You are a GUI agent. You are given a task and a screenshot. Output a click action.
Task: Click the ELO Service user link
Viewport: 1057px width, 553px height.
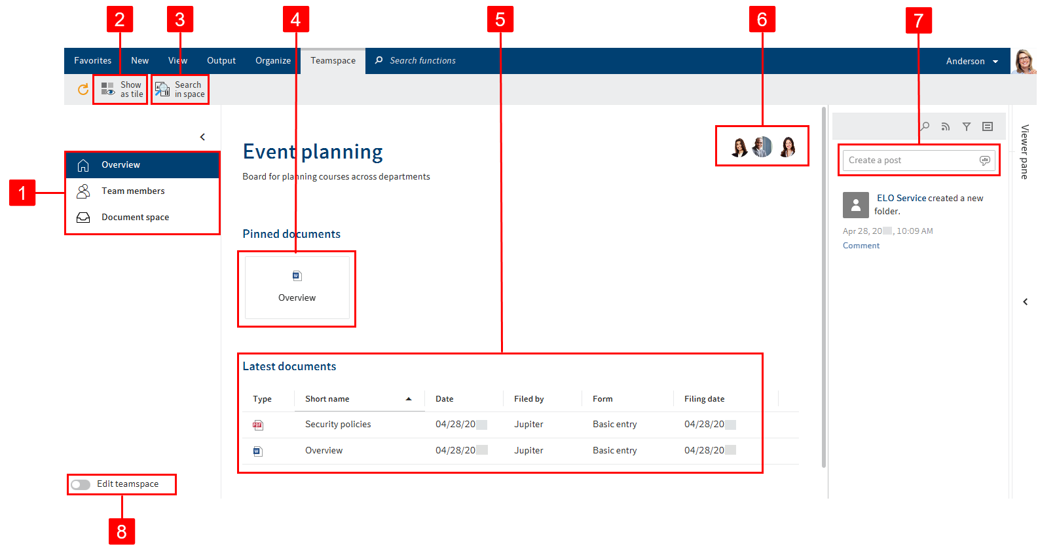[x=901, y=199]
